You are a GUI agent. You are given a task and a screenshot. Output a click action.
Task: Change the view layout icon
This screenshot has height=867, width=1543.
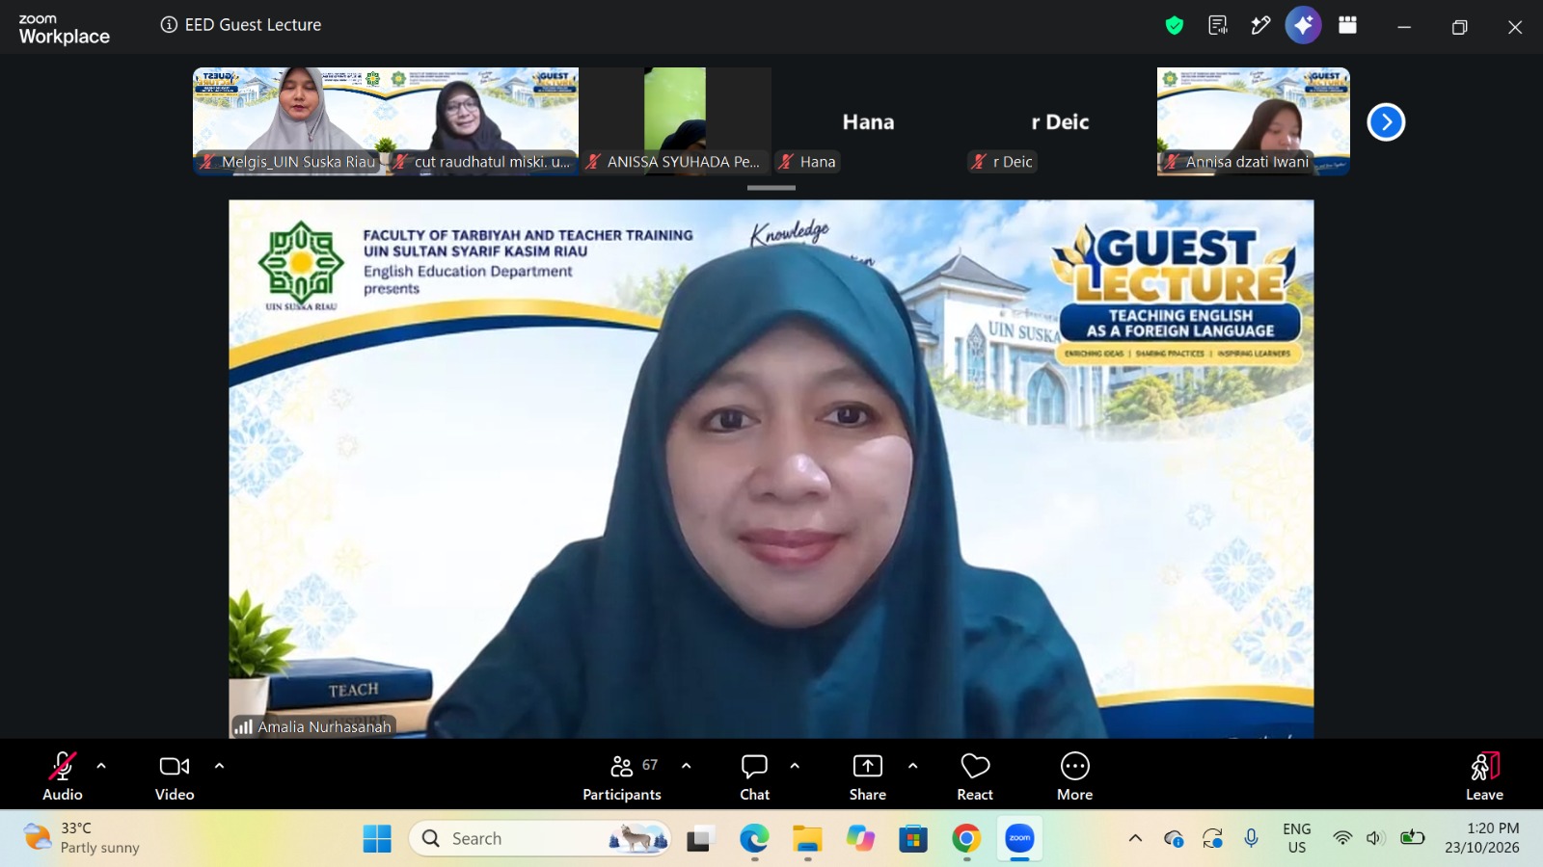pos(1347,26)
